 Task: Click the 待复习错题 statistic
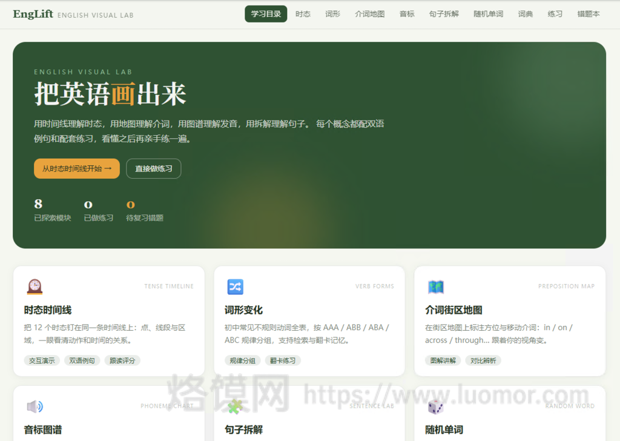tap(145, 210)
